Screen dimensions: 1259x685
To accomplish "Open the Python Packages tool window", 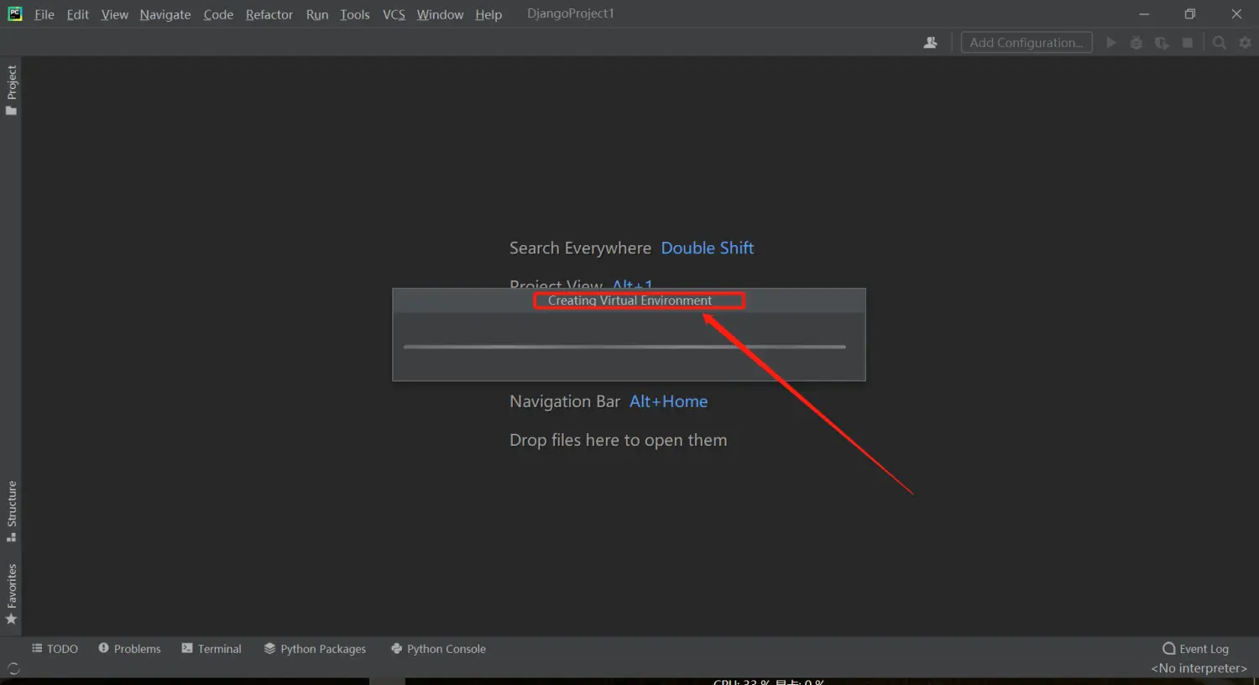I will pos(315,649).
